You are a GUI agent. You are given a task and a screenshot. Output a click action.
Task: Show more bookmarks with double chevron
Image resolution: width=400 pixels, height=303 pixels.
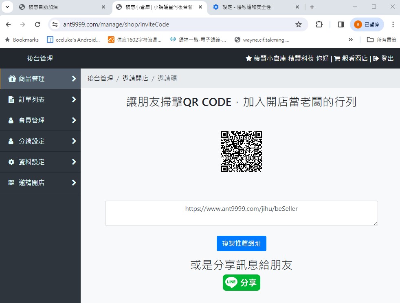tap(351, 40)
